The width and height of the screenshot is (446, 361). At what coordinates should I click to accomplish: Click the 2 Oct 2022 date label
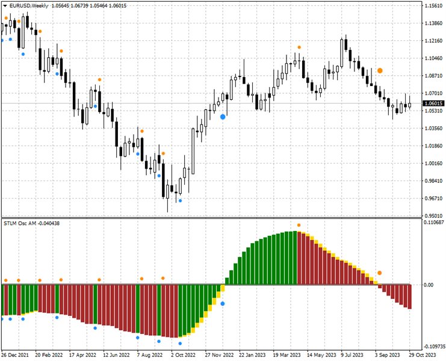pyautogui.click(x=184, y=355)
